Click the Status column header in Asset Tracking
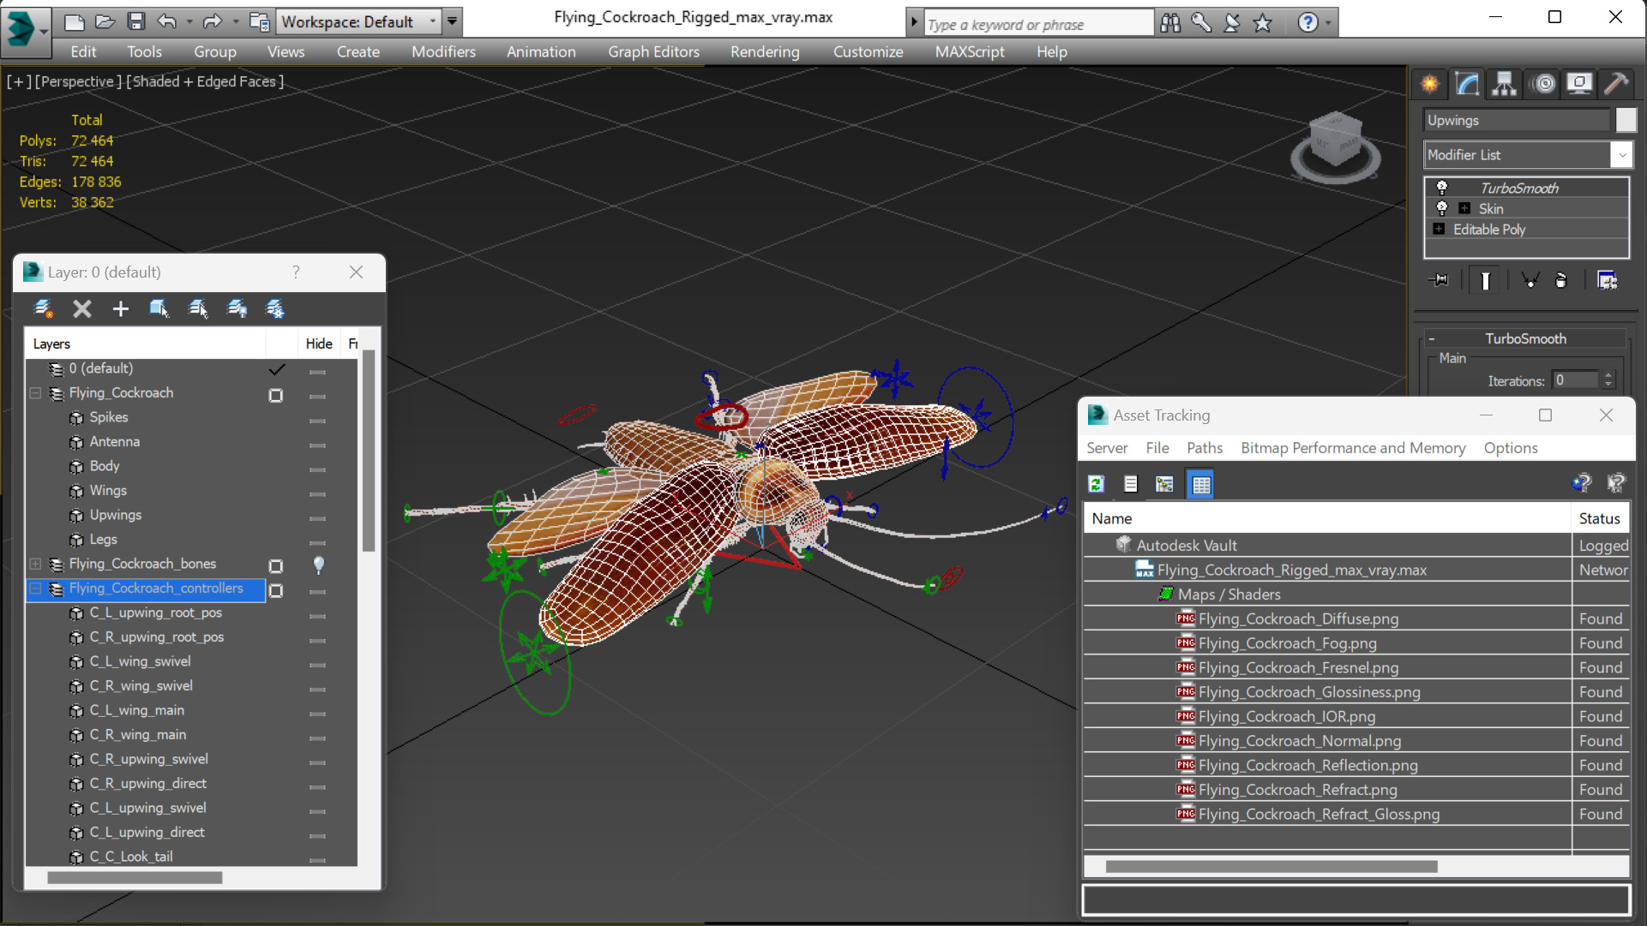 (1600, 518)
